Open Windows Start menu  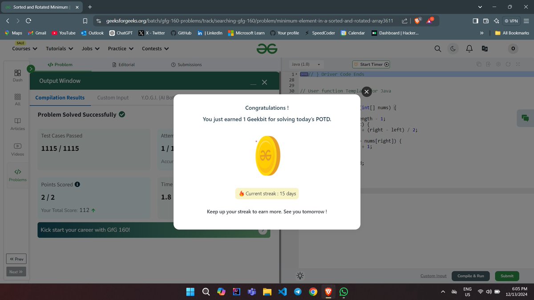(x=190, y=292)
